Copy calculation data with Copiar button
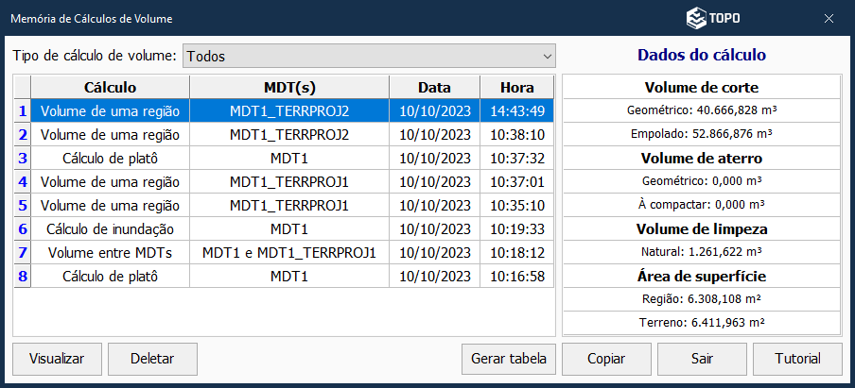Screen dimensions: 855x388 pos(605,359)
